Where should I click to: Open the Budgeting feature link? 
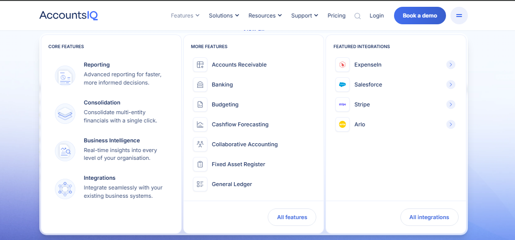click(225, 105)
